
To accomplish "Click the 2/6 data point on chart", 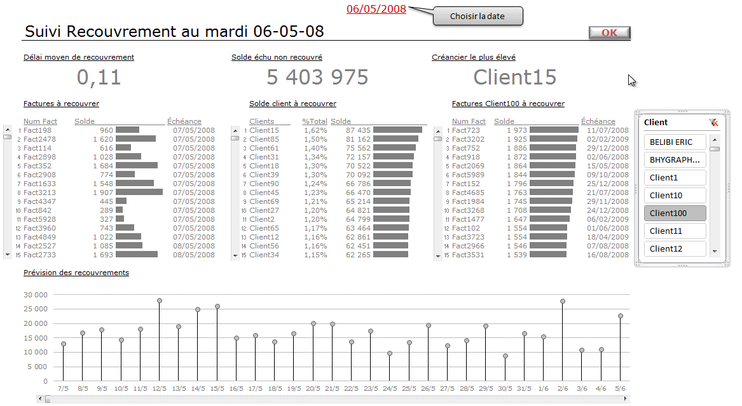I will click(x=563, y=301).
